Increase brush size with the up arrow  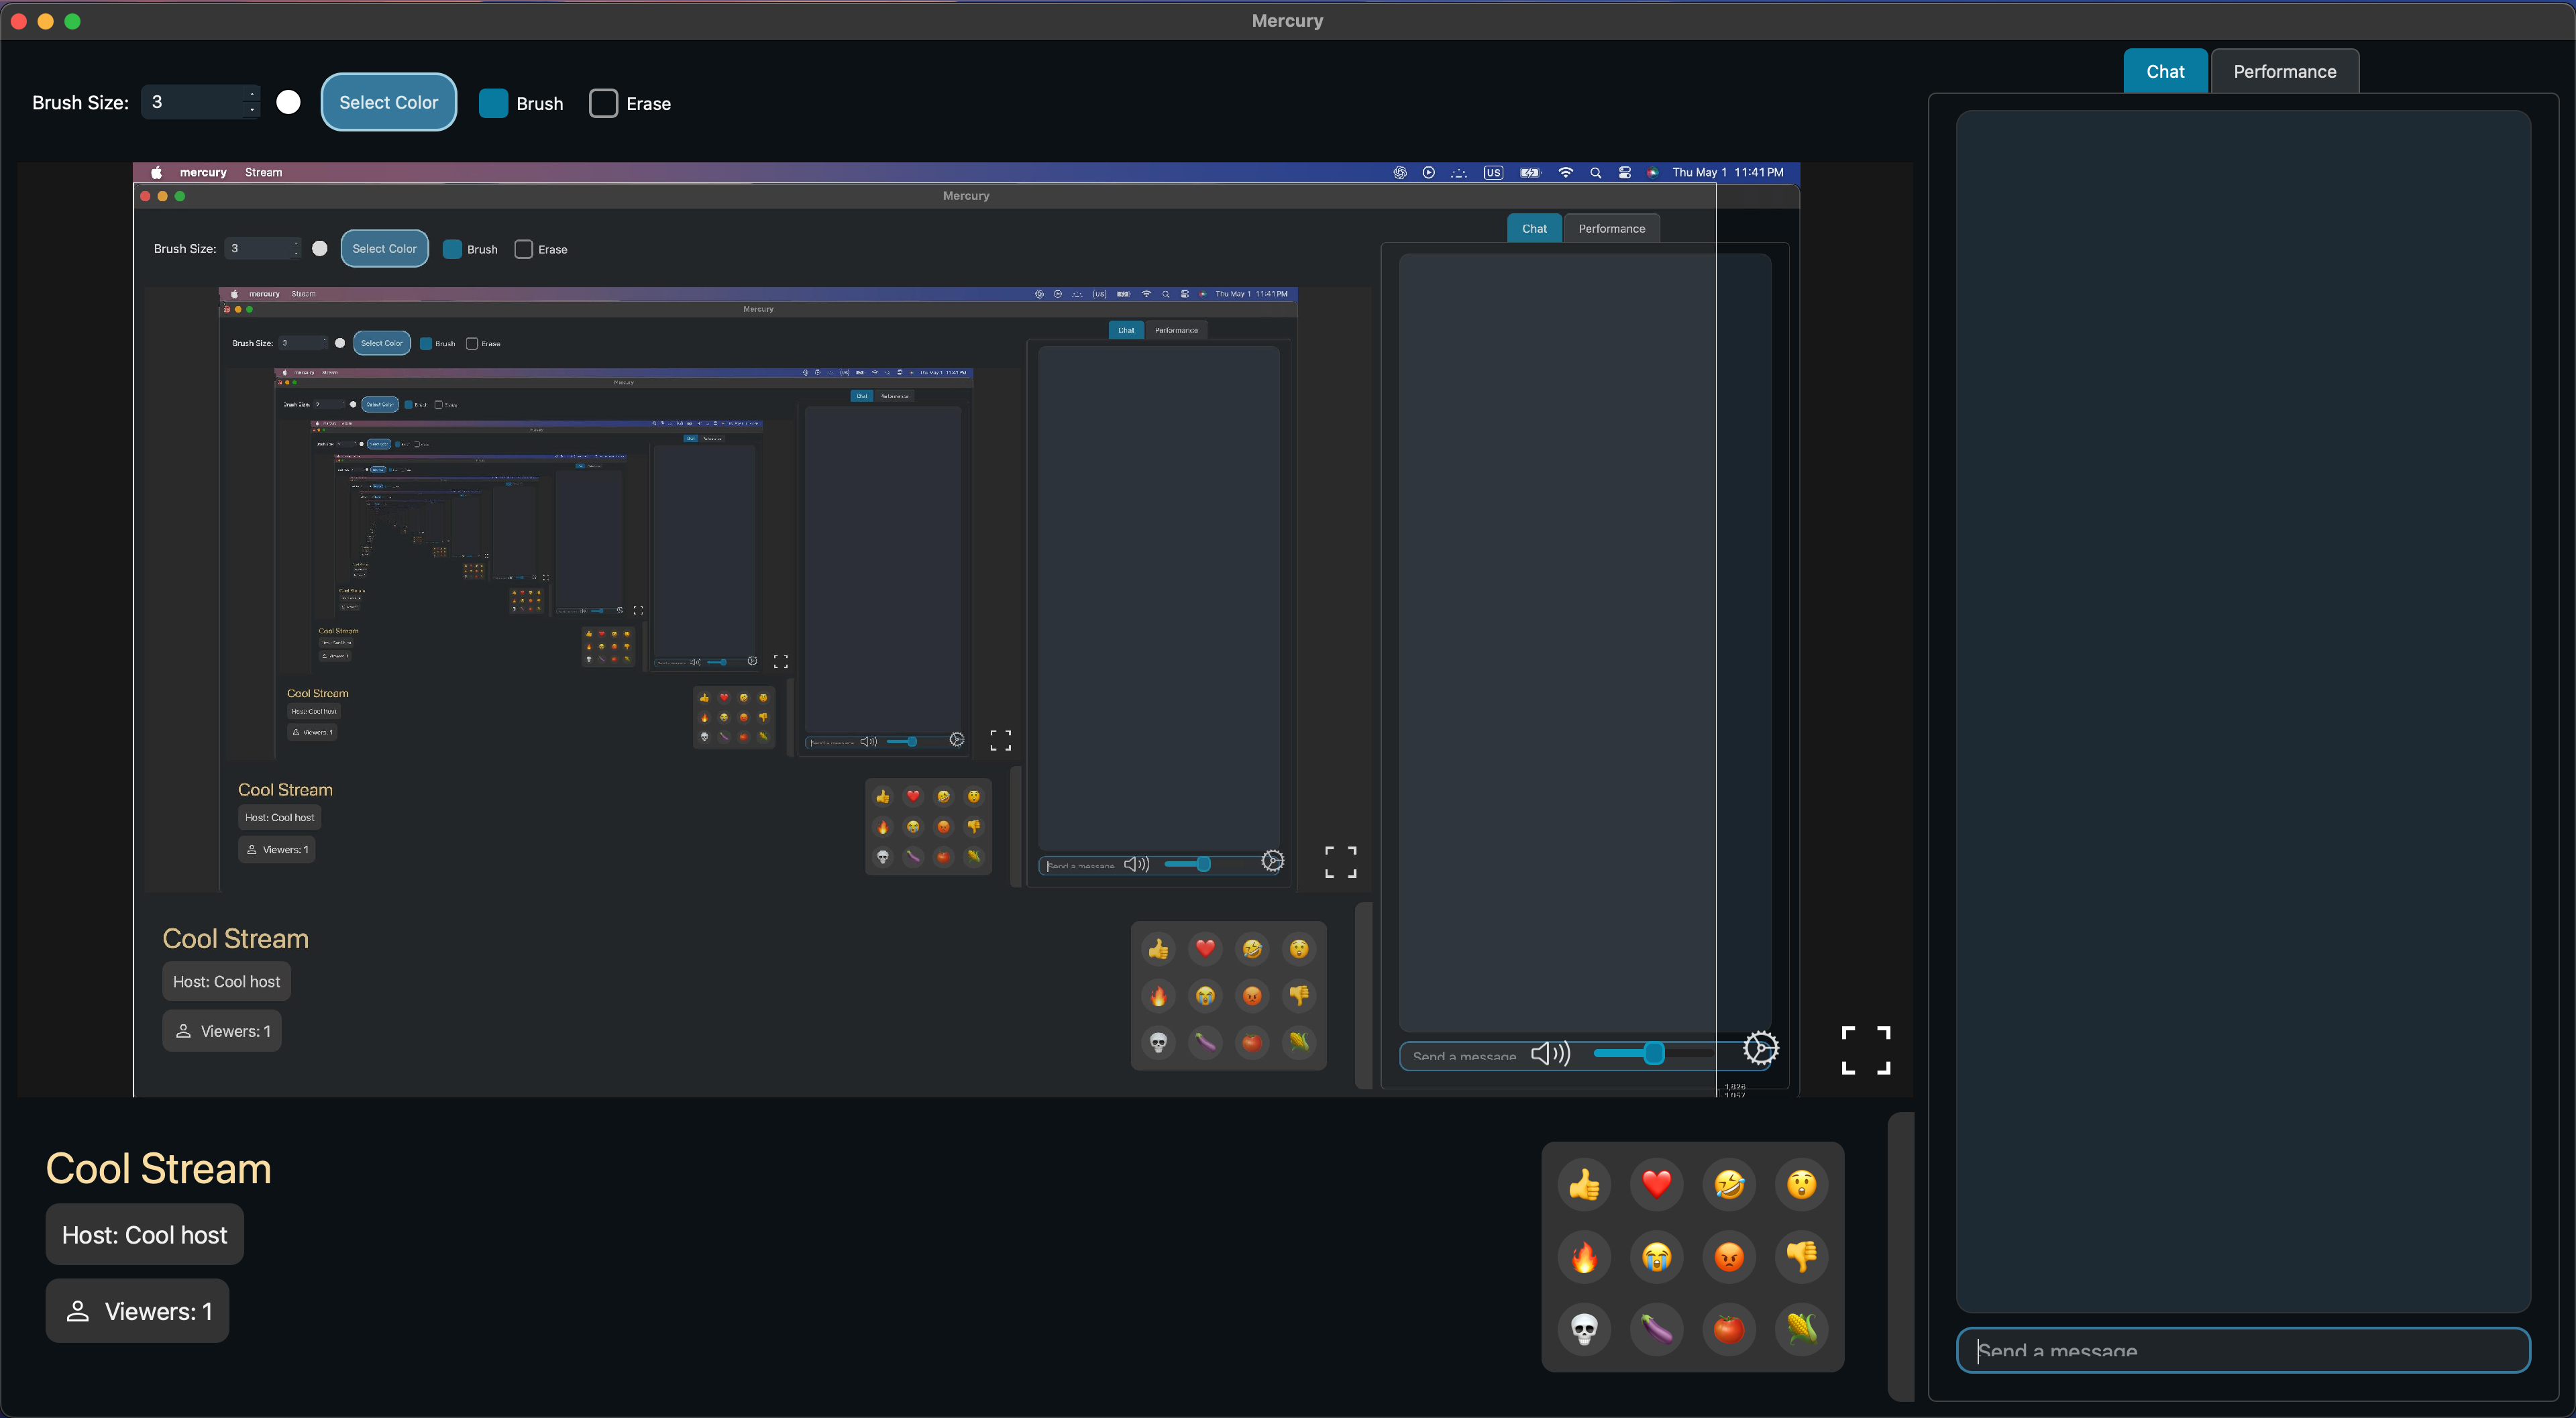[252, 94]
